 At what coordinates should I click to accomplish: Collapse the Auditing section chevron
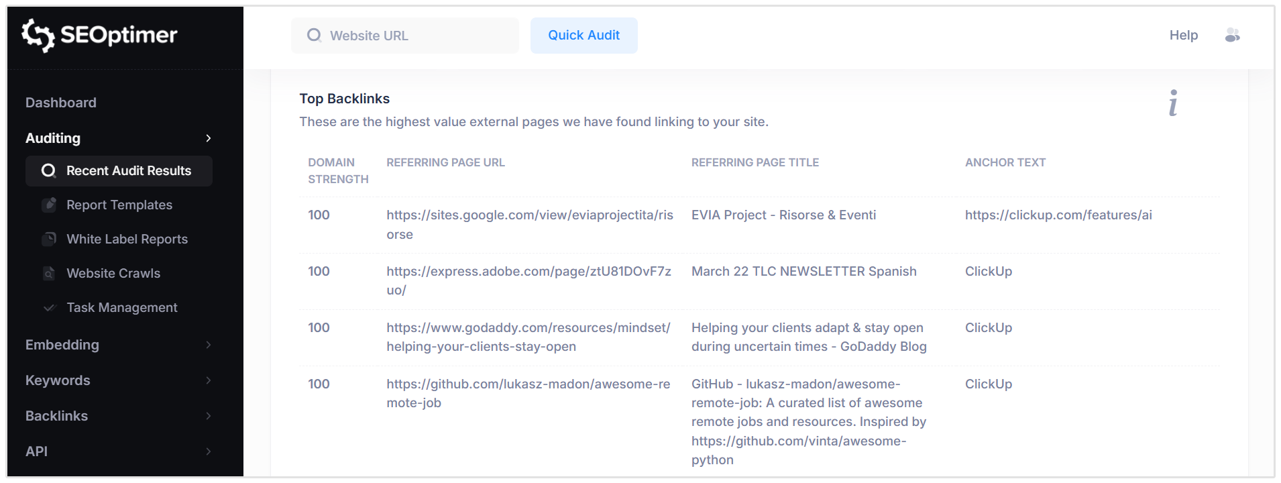coord(209,138)
